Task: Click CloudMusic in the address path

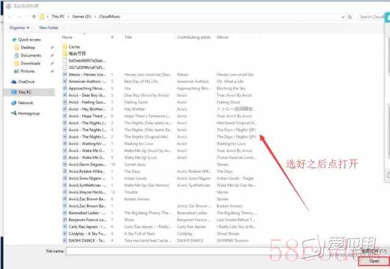Action: click(110, 16)
